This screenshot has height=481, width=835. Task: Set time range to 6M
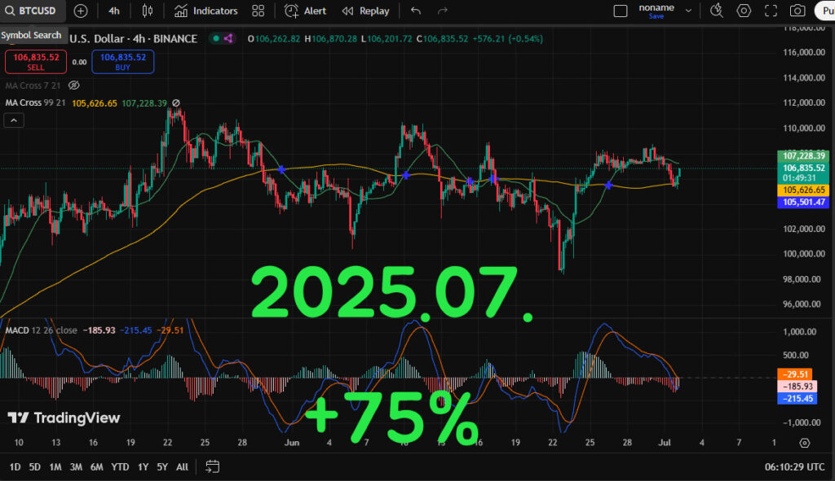point(96,466)
